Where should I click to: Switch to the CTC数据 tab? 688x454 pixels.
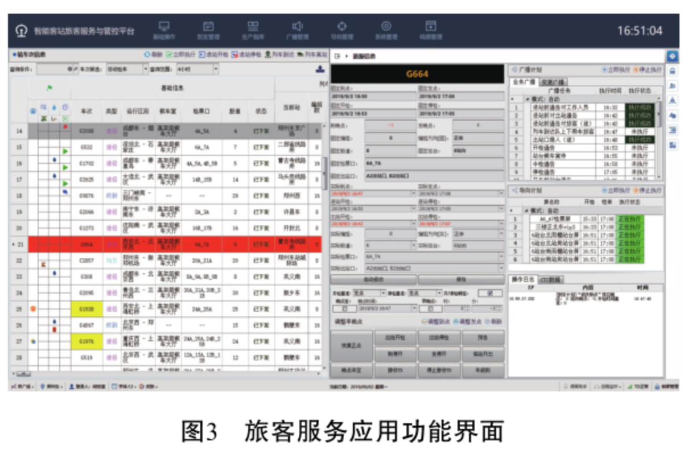coord(551,279)
